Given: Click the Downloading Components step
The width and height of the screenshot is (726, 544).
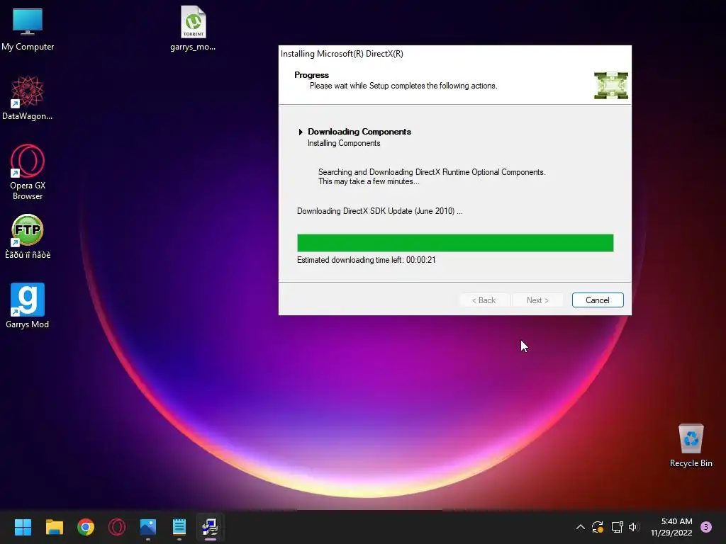Looking at the screenshot, I should click(x=359, y=132).
